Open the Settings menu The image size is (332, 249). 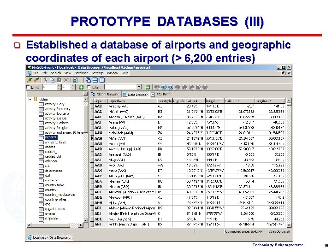pos(97,73)
